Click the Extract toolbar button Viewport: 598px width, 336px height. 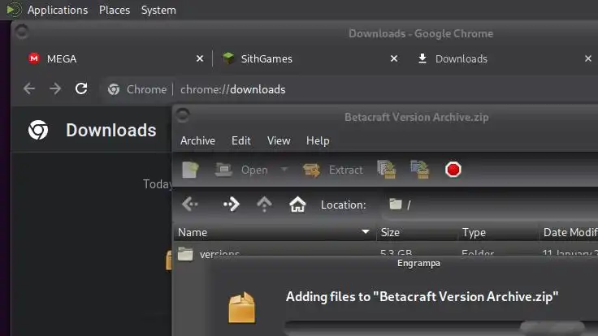click(x=332, y=170)
